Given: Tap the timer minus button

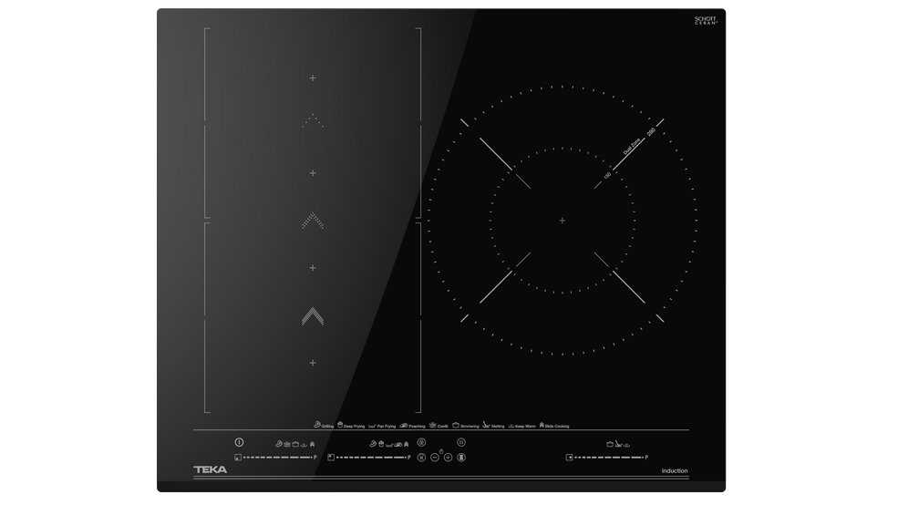Looking at the screenshot, I should coord(435,458).
